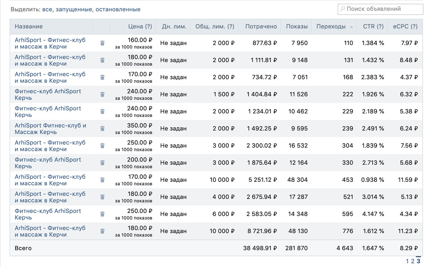Click the 48 304 impressions value
This screenshot has width=429, height=267.
pyautogui.click(x=298, y=180)
